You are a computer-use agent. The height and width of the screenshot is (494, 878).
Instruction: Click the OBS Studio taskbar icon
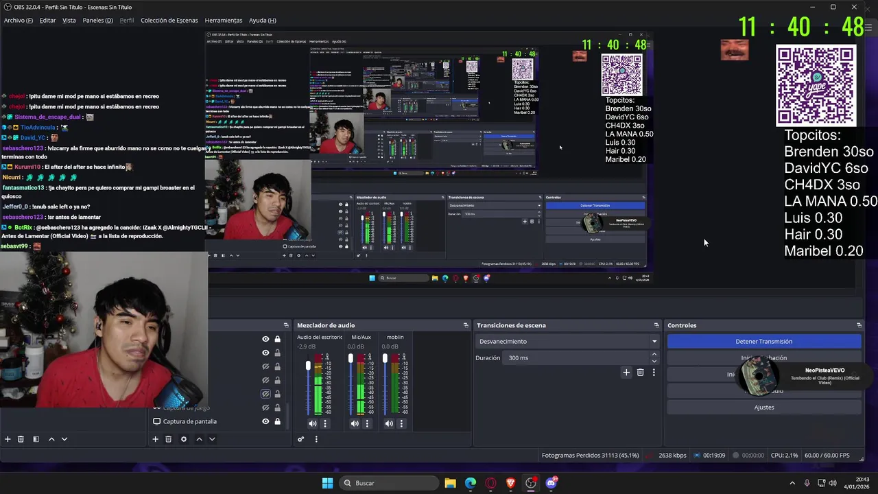click(530, 483)
